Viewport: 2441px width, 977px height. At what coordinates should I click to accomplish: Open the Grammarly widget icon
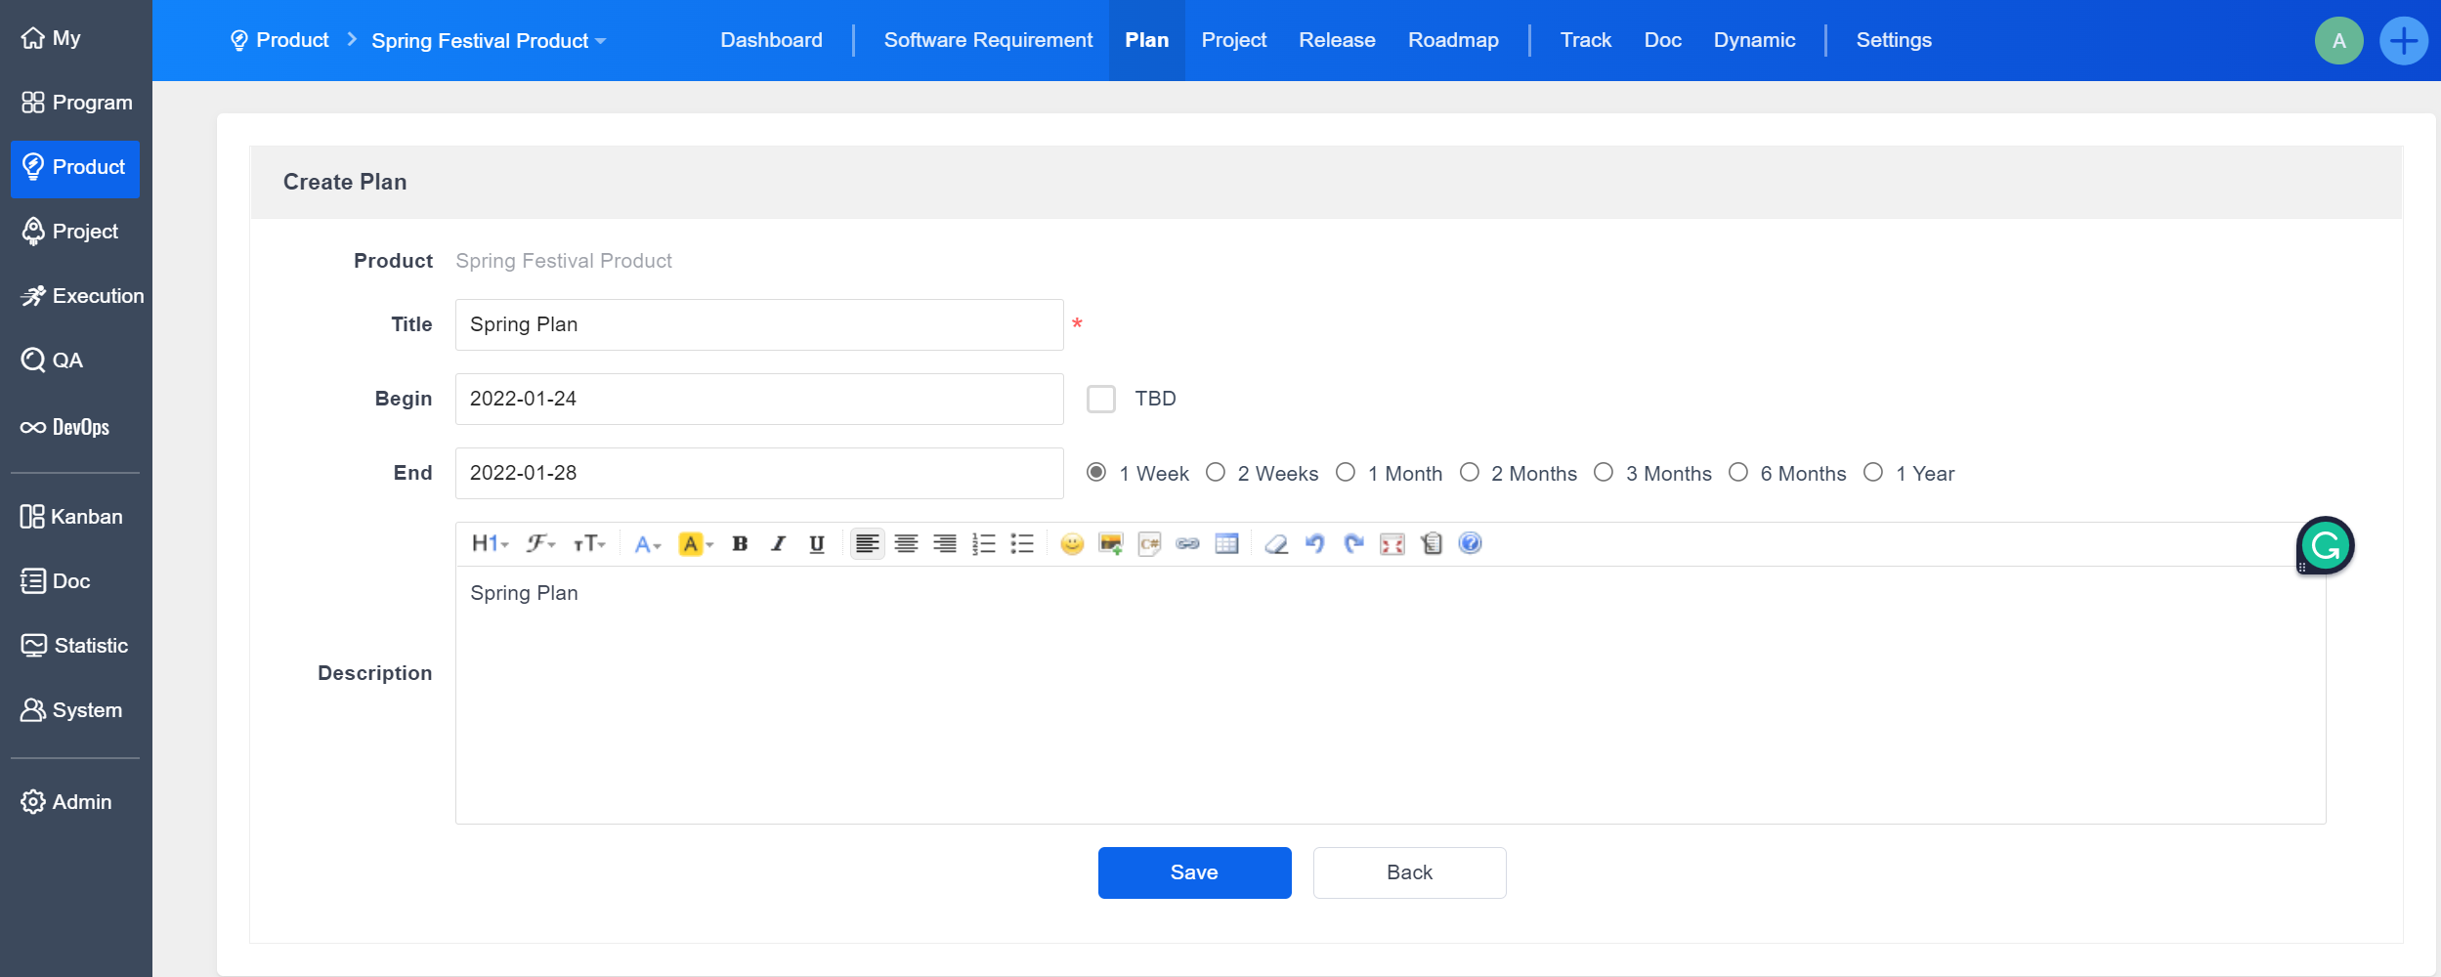point(2325,545)
